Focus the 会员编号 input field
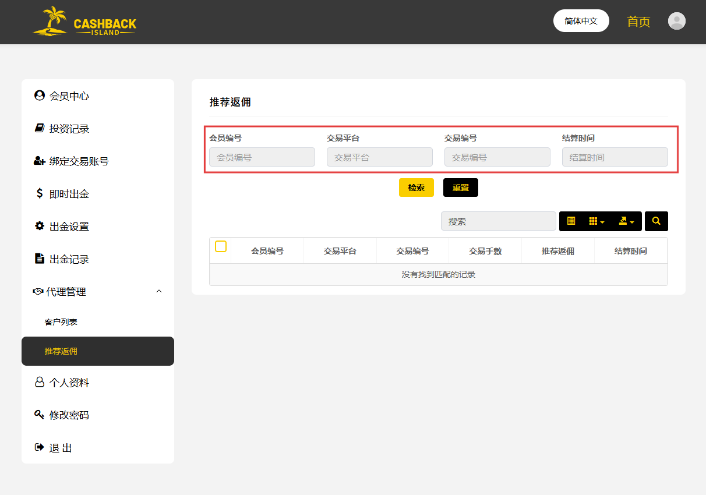This screenshot has height=495, width=706. coord(262,157)
